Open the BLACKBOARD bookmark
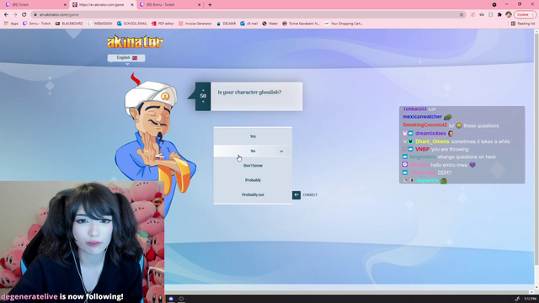The image size is (539, 303). click(x=69, y=24)
